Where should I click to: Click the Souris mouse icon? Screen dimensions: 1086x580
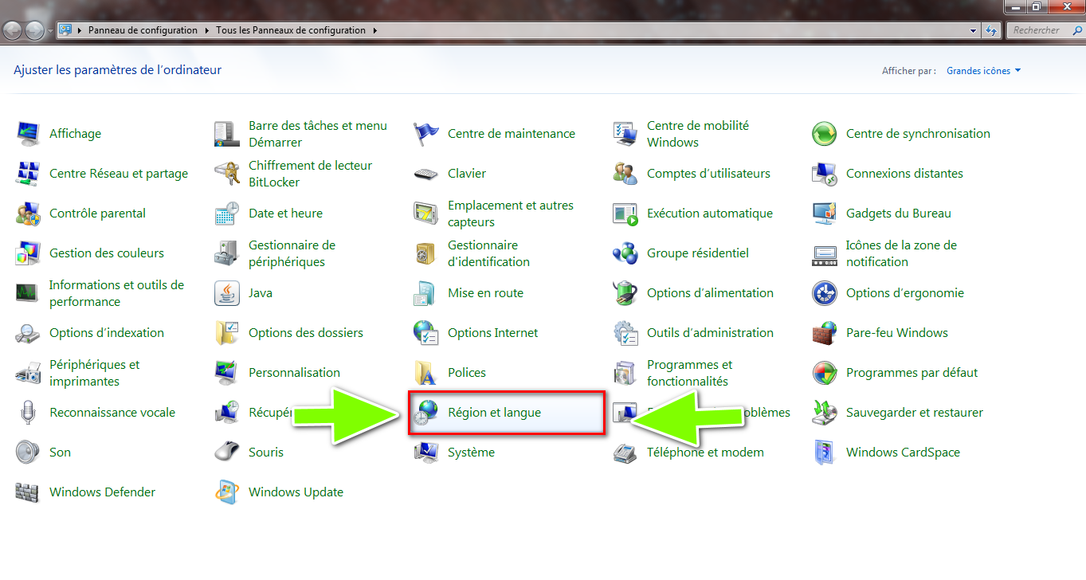tap(227, 453)
